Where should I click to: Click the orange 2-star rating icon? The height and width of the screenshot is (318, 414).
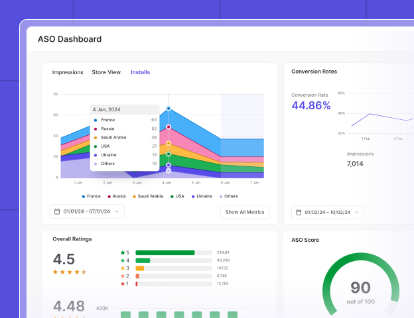tap(123, 276)
